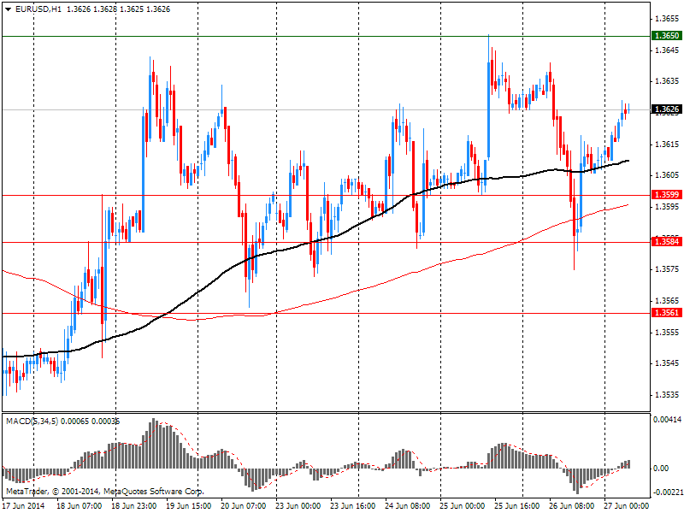The image size is (684, 513).
Task: Click the red 1.3584 level price tag
Action: (666, 242)
